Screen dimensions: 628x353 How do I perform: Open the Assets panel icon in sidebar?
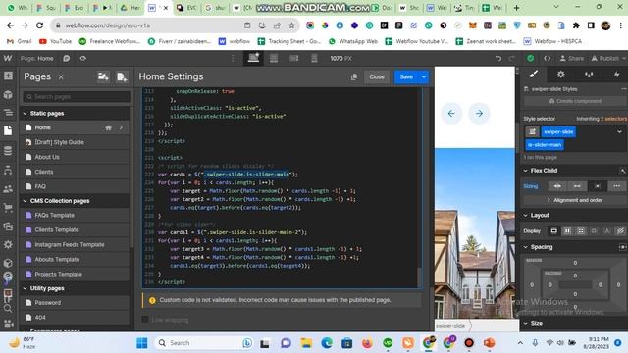pos(8,227)
